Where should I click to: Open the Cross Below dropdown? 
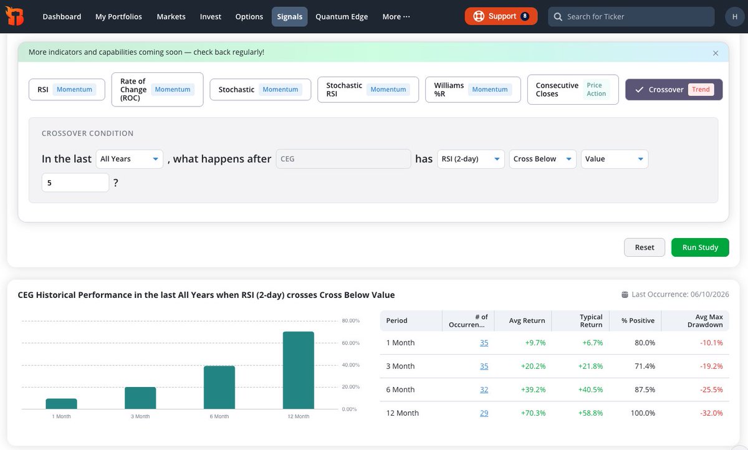tap(543, 159)
